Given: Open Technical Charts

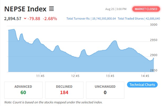Looking at the screenshot, I should point(143,85).
